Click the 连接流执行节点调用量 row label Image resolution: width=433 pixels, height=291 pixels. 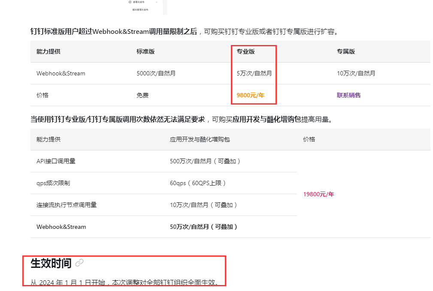67,205
